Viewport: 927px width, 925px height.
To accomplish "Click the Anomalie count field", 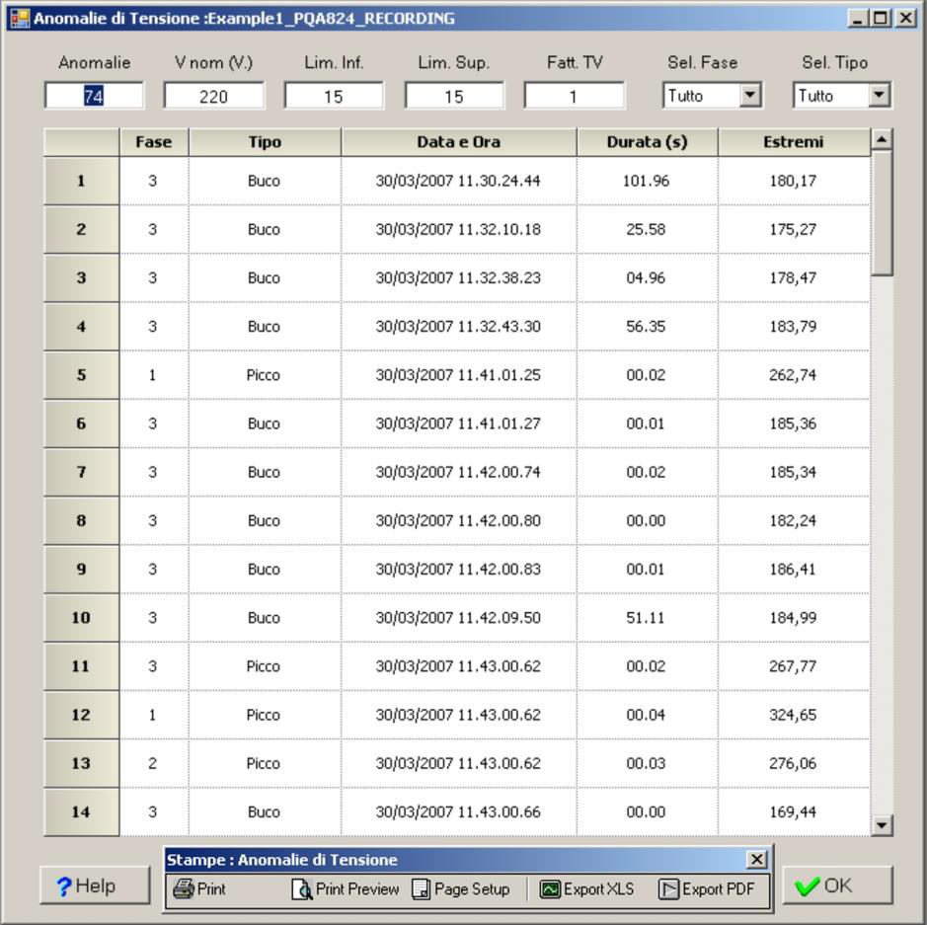I will tap(94, 96).
